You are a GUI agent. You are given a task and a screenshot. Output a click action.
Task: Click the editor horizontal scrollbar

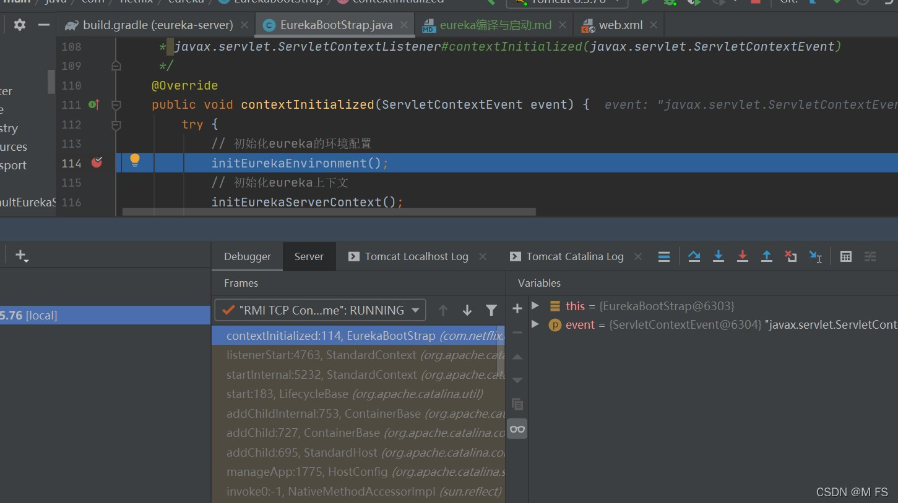329,211
